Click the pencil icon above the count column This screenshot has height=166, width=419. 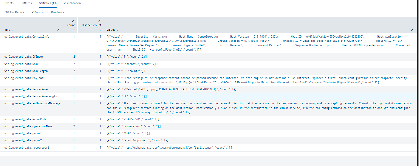(x=73, y=21)
